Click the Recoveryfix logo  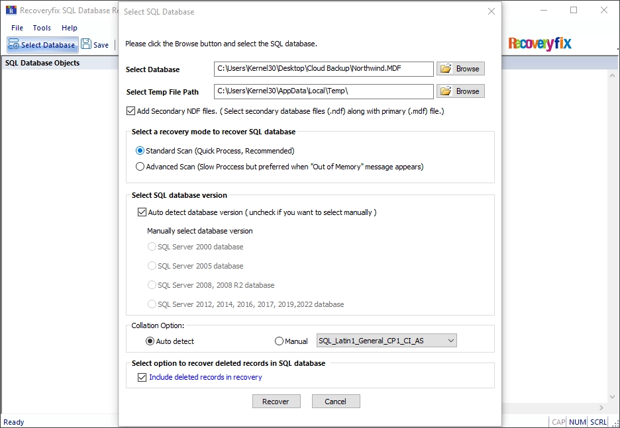tap(540, 44)
